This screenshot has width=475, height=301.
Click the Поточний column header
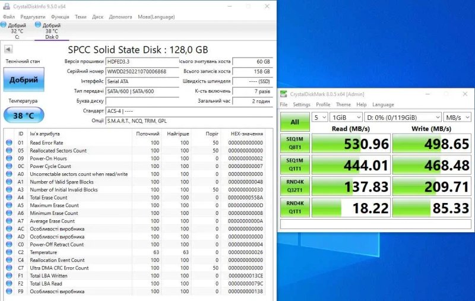[x=147, y=134]
